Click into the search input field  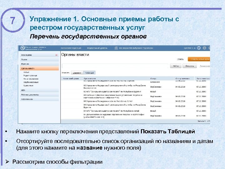coord(115,66)
